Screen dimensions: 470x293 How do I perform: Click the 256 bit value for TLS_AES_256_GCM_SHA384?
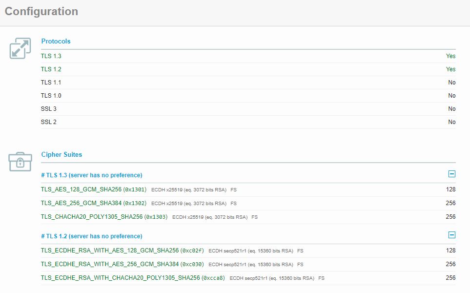[450, 203]
